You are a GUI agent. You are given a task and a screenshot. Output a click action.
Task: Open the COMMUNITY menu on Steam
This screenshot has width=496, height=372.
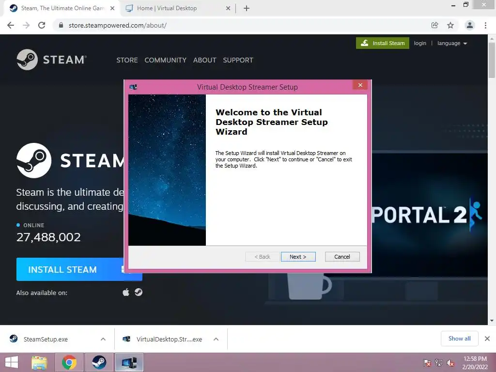[x=166, y=60]
